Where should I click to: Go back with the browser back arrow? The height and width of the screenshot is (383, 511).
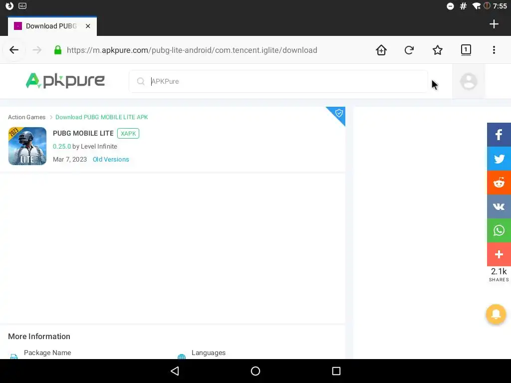[x=13, y=50]
